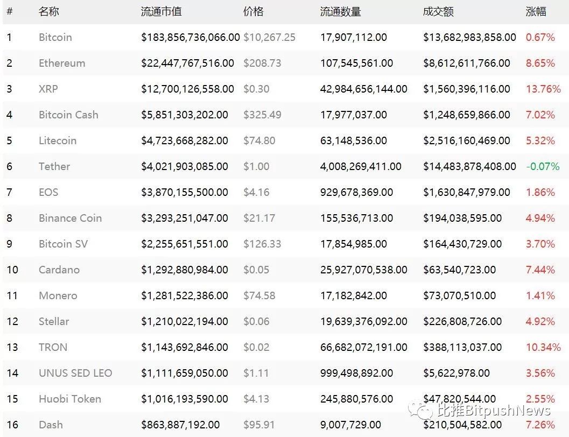Click the 比推BitpushNews watermark text
Image resolution: width=569 pixels, height=437 pixels.
[493, 411]
